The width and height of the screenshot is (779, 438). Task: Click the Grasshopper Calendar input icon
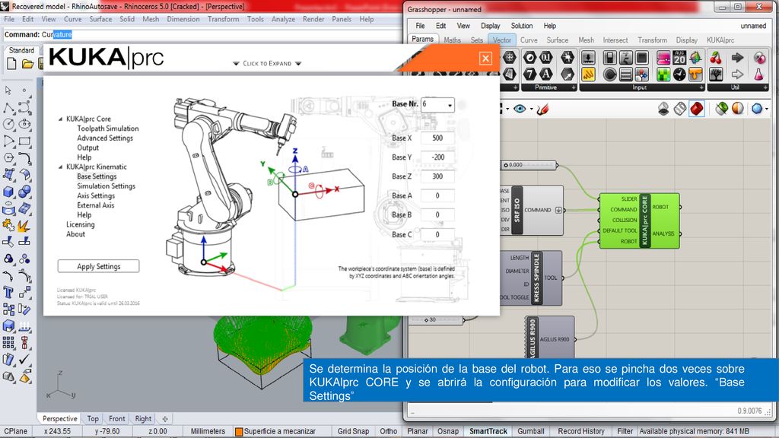click(679, 58)
